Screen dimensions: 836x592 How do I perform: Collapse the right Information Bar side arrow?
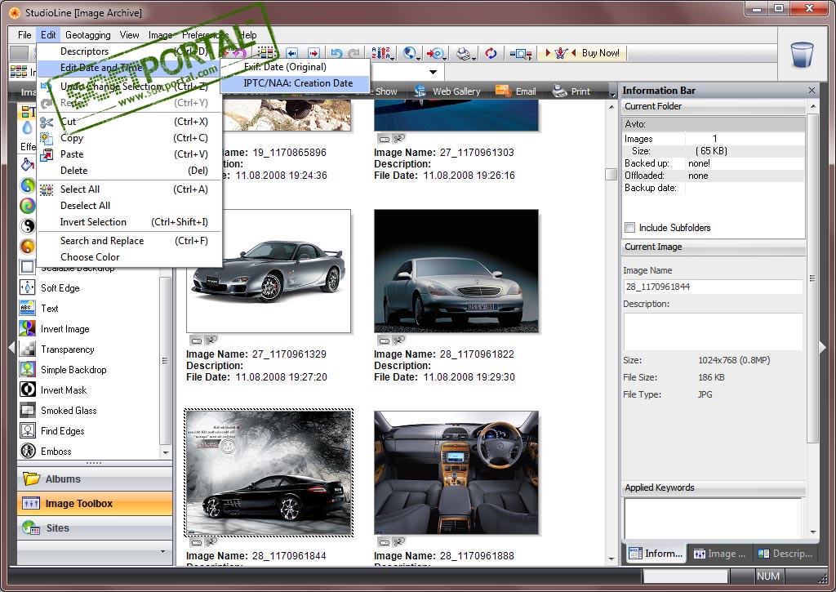point(823,347)
